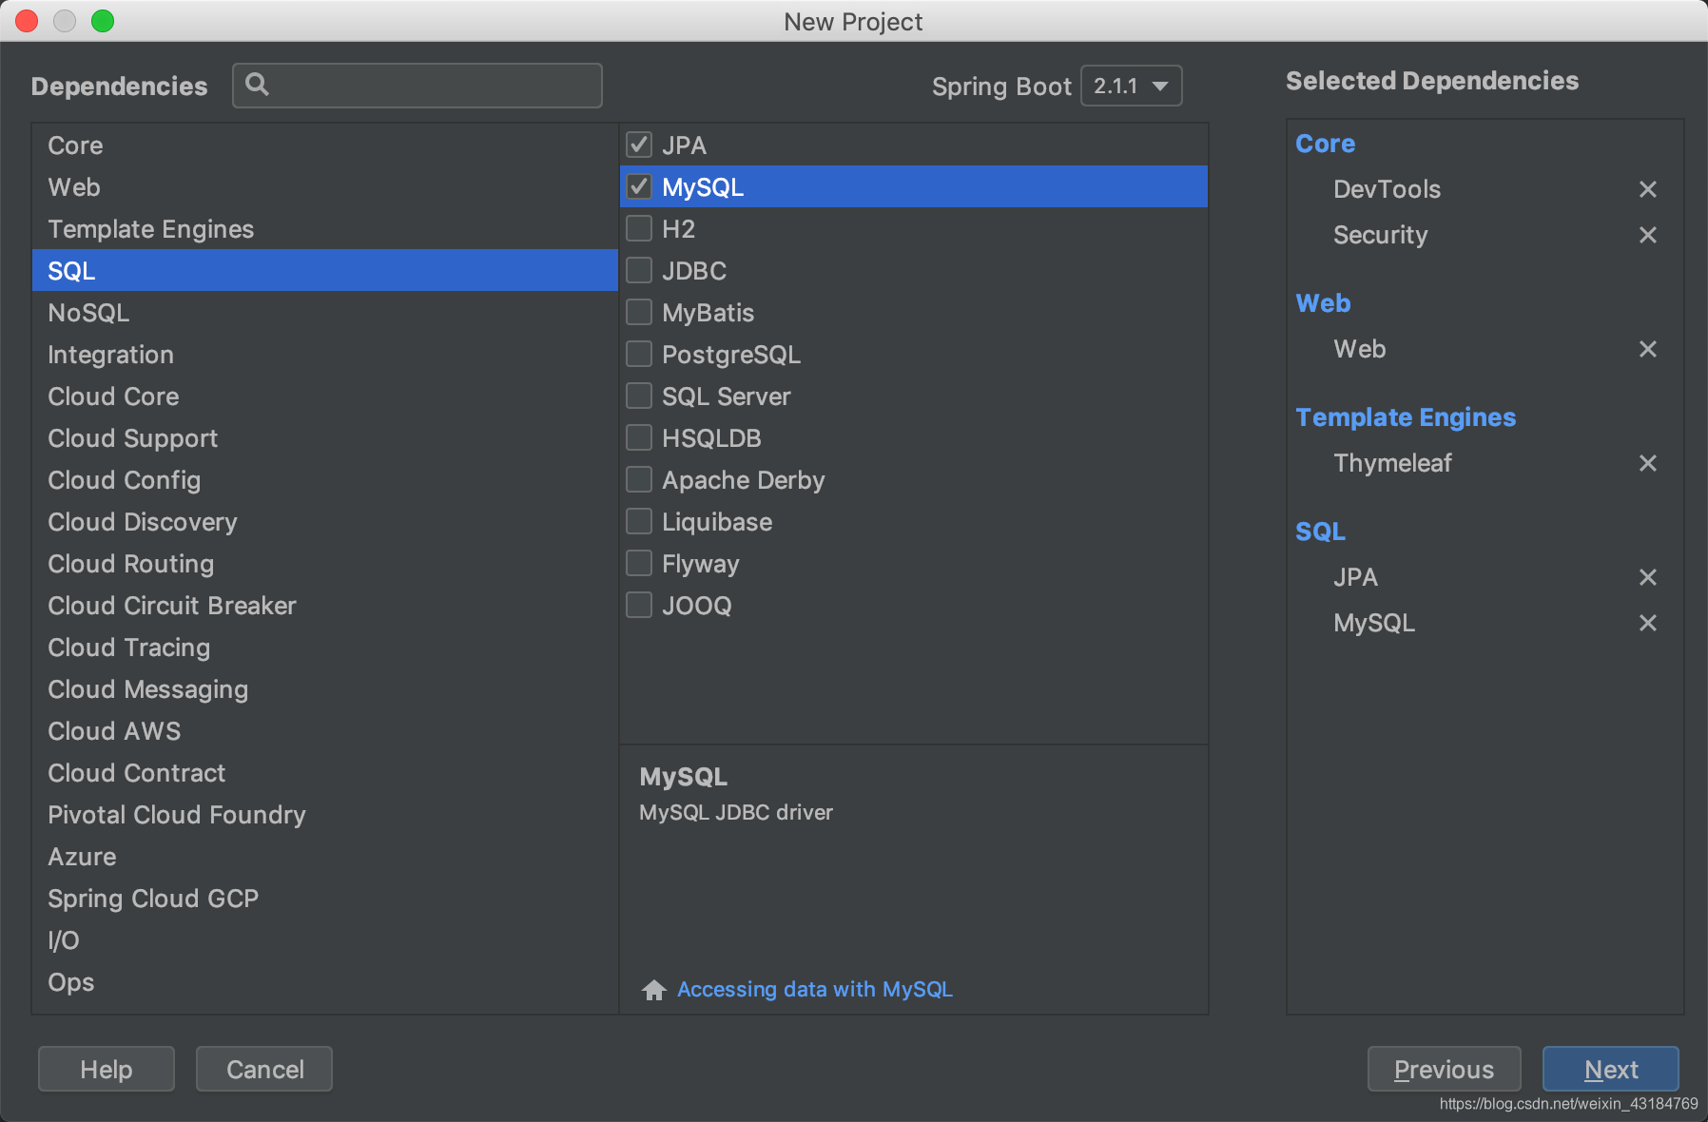Image resolution: width=1708 pixels, height=1122 pixels.
Task: Remove Thymeleaf from selected dependencies
Action: 1648,463
